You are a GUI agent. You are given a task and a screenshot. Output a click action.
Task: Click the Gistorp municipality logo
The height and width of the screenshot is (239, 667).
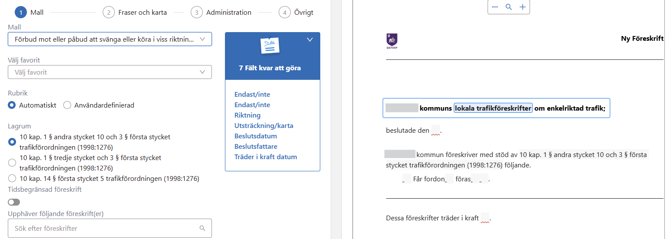(x=392, y=41)
